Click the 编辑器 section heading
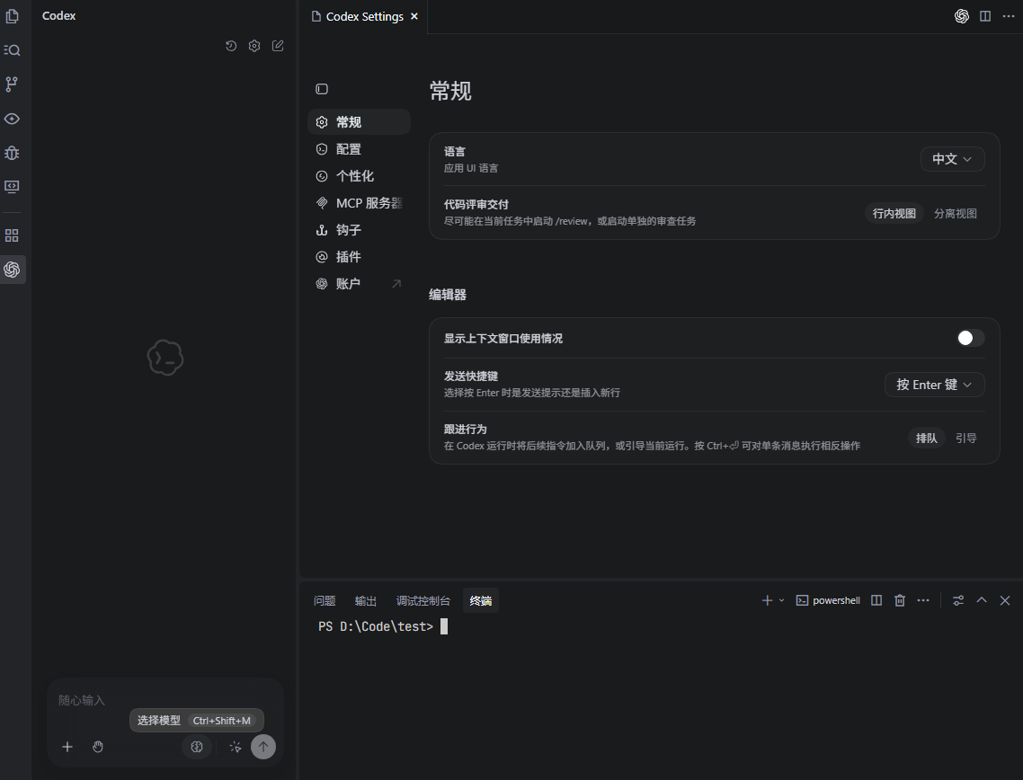 448,295
